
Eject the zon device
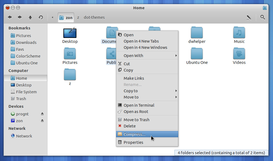(x=42, y=121)
